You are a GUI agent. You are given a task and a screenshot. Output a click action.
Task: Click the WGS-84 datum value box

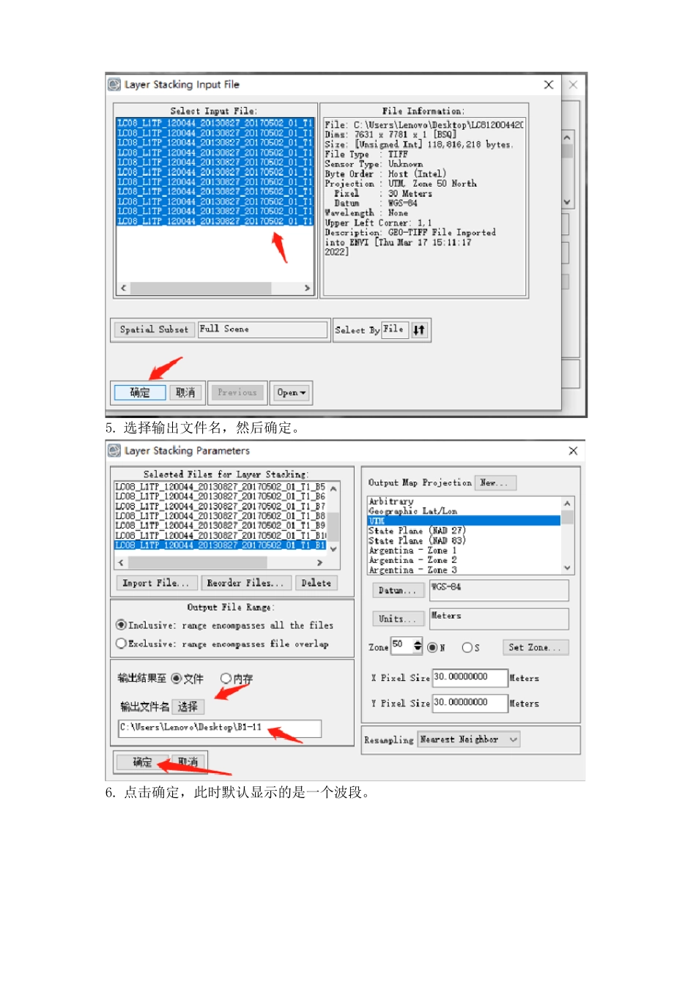(499, 590)
